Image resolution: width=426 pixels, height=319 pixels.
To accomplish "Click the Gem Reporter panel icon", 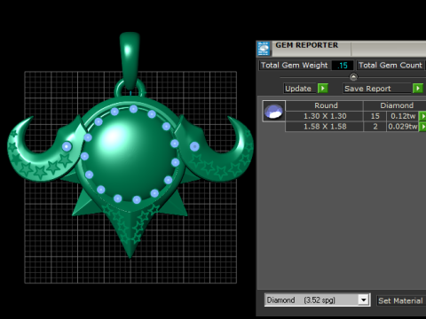I will (x=264, y=49).
